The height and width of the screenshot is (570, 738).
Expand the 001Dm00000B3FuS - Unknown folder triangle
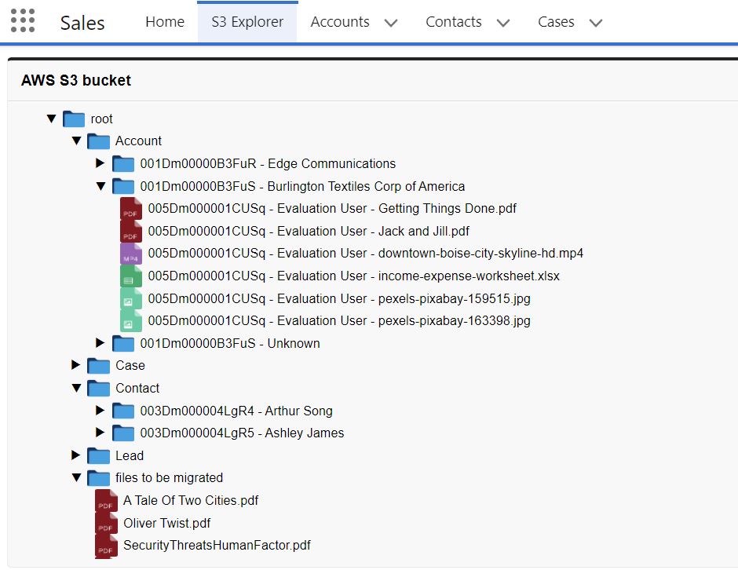100,342
